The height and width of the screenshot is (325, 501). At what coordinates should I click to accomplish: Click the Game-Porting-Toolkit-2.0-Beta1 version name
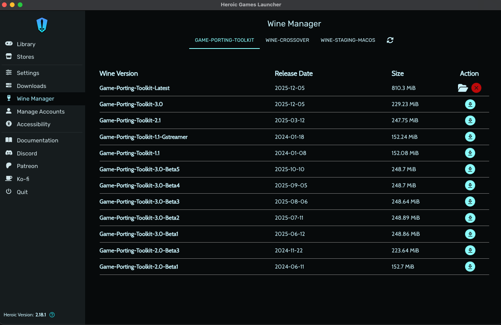(139, 267)
